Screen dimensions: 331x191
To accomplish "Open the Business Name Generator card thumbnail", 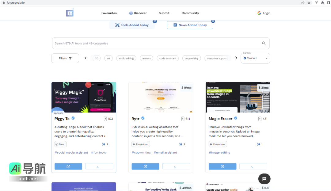I will tap(84, 187).
